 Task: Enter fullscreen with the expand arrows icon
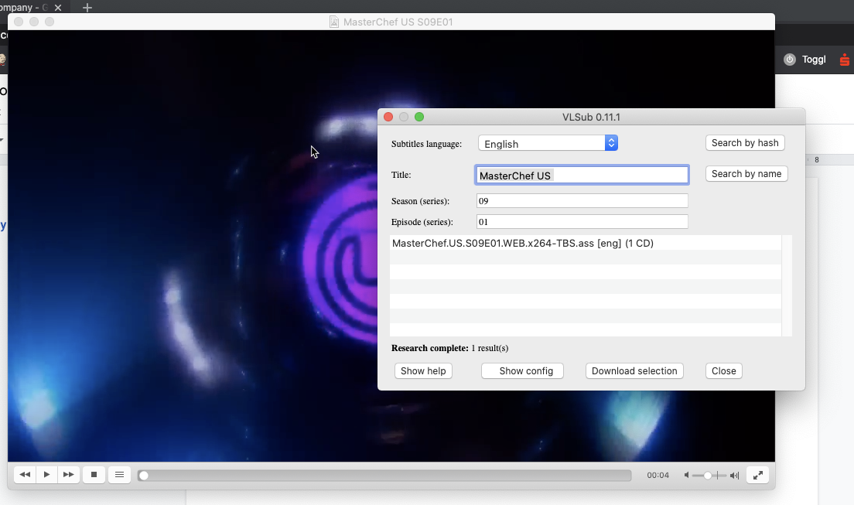(757, 474)
